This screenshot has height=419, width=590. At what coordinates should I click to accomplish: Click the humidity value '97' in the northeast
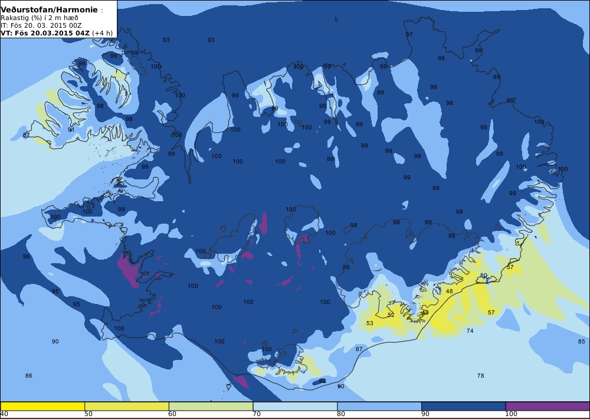409,34
